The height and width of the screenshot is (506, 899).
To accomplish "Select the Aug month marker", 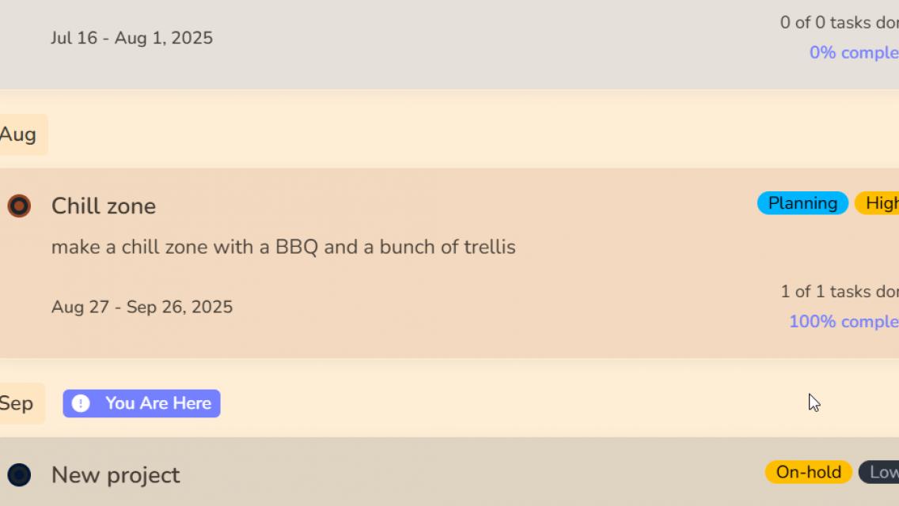I will 19,134.
